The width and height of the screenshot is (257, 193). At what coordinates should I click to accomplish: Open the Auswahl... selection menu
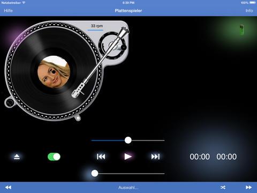pyautogui.click(x=128, y=188)
